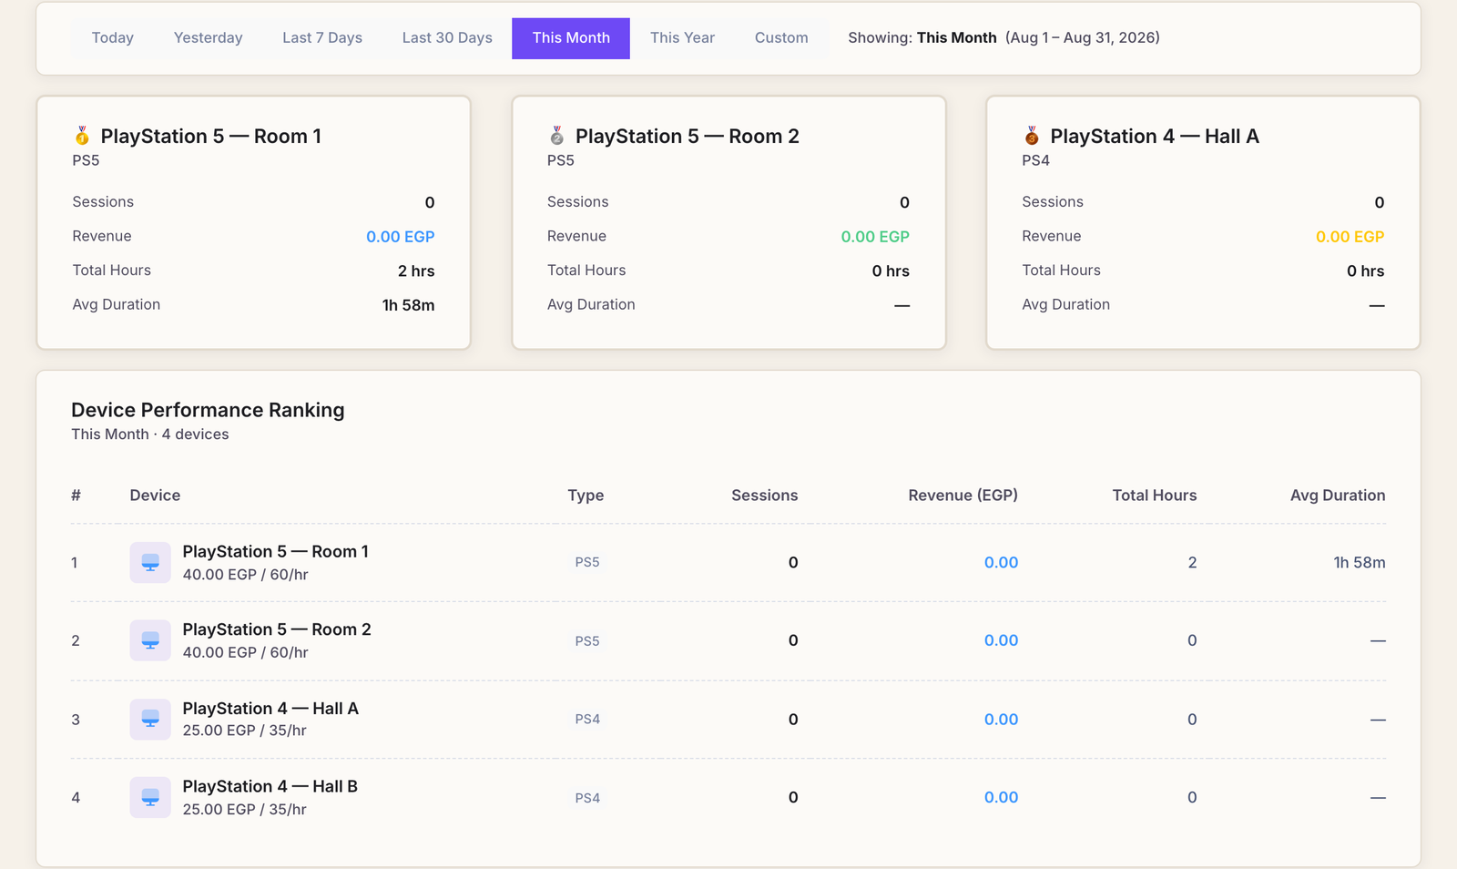Click the gold medal icon on Room 1 card
Image resolution: width=1457 pixels, height=869 pixels.
[82, 137]
